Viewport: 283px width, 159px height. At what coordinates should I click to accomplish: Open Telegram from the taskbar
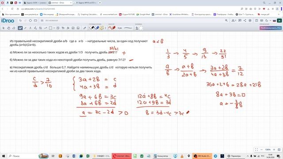click(215, 156)
